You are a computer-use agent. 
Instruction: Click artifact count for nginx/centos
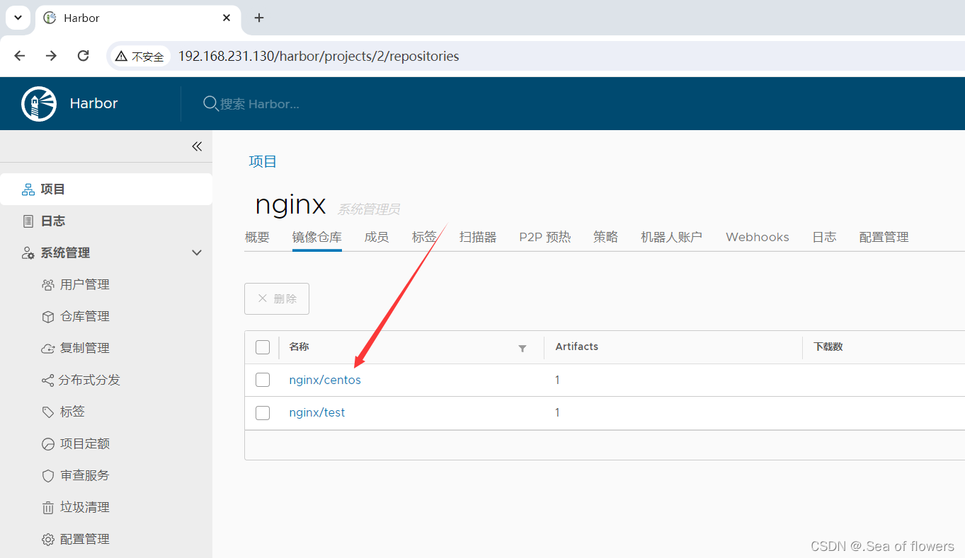coord(557,380)
